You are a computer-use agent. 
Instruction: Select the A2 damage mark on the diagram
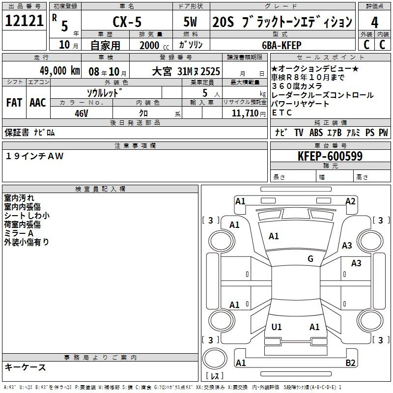(350, 201)
